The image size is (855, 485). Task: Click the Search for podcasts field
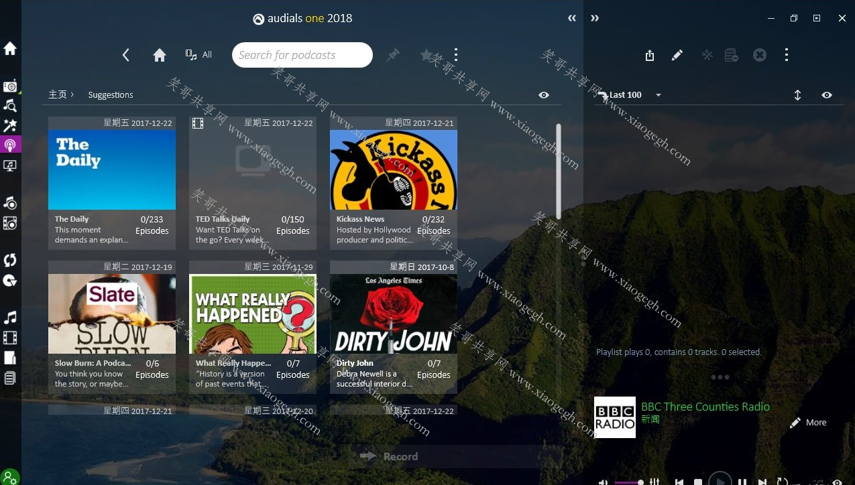(x=302, y=55)
